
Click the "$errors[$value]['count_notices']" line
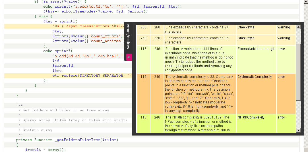click(88, 41)
